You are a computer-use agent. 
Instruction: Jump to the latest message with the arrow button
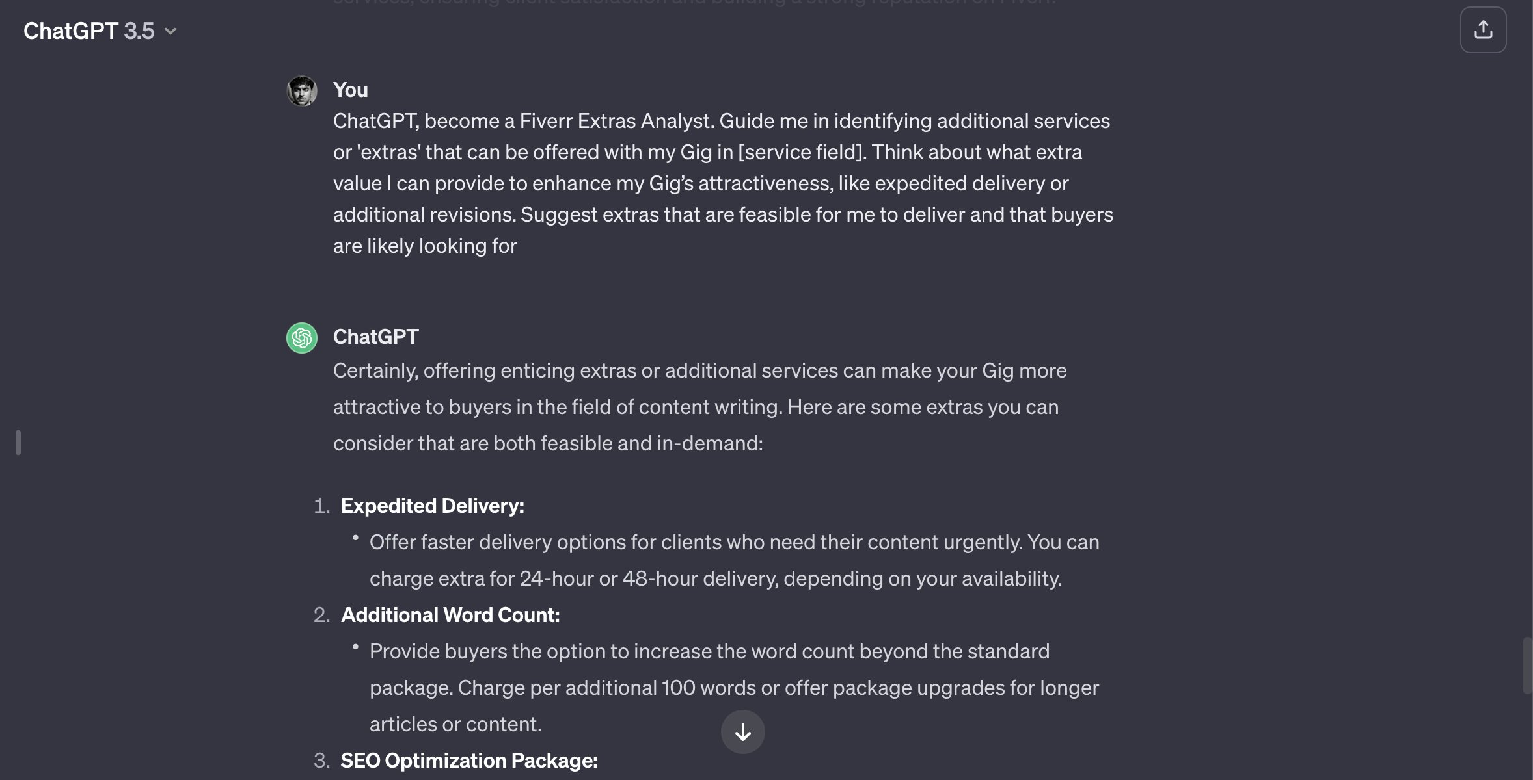click(x=742, y=732)
